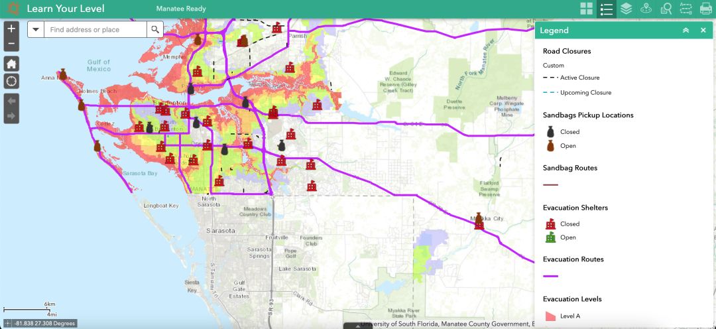Screen dimensions: 716x329
Task: Open the Directions A-to-B route widget
Action: [686, 9]
